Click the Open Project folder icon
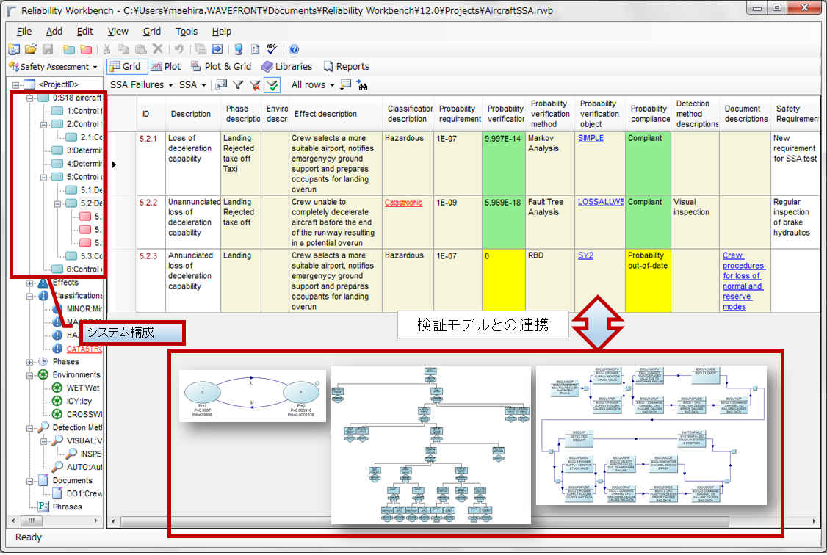The width and height of the screenshot is (827, 555). tap(31, 49)
